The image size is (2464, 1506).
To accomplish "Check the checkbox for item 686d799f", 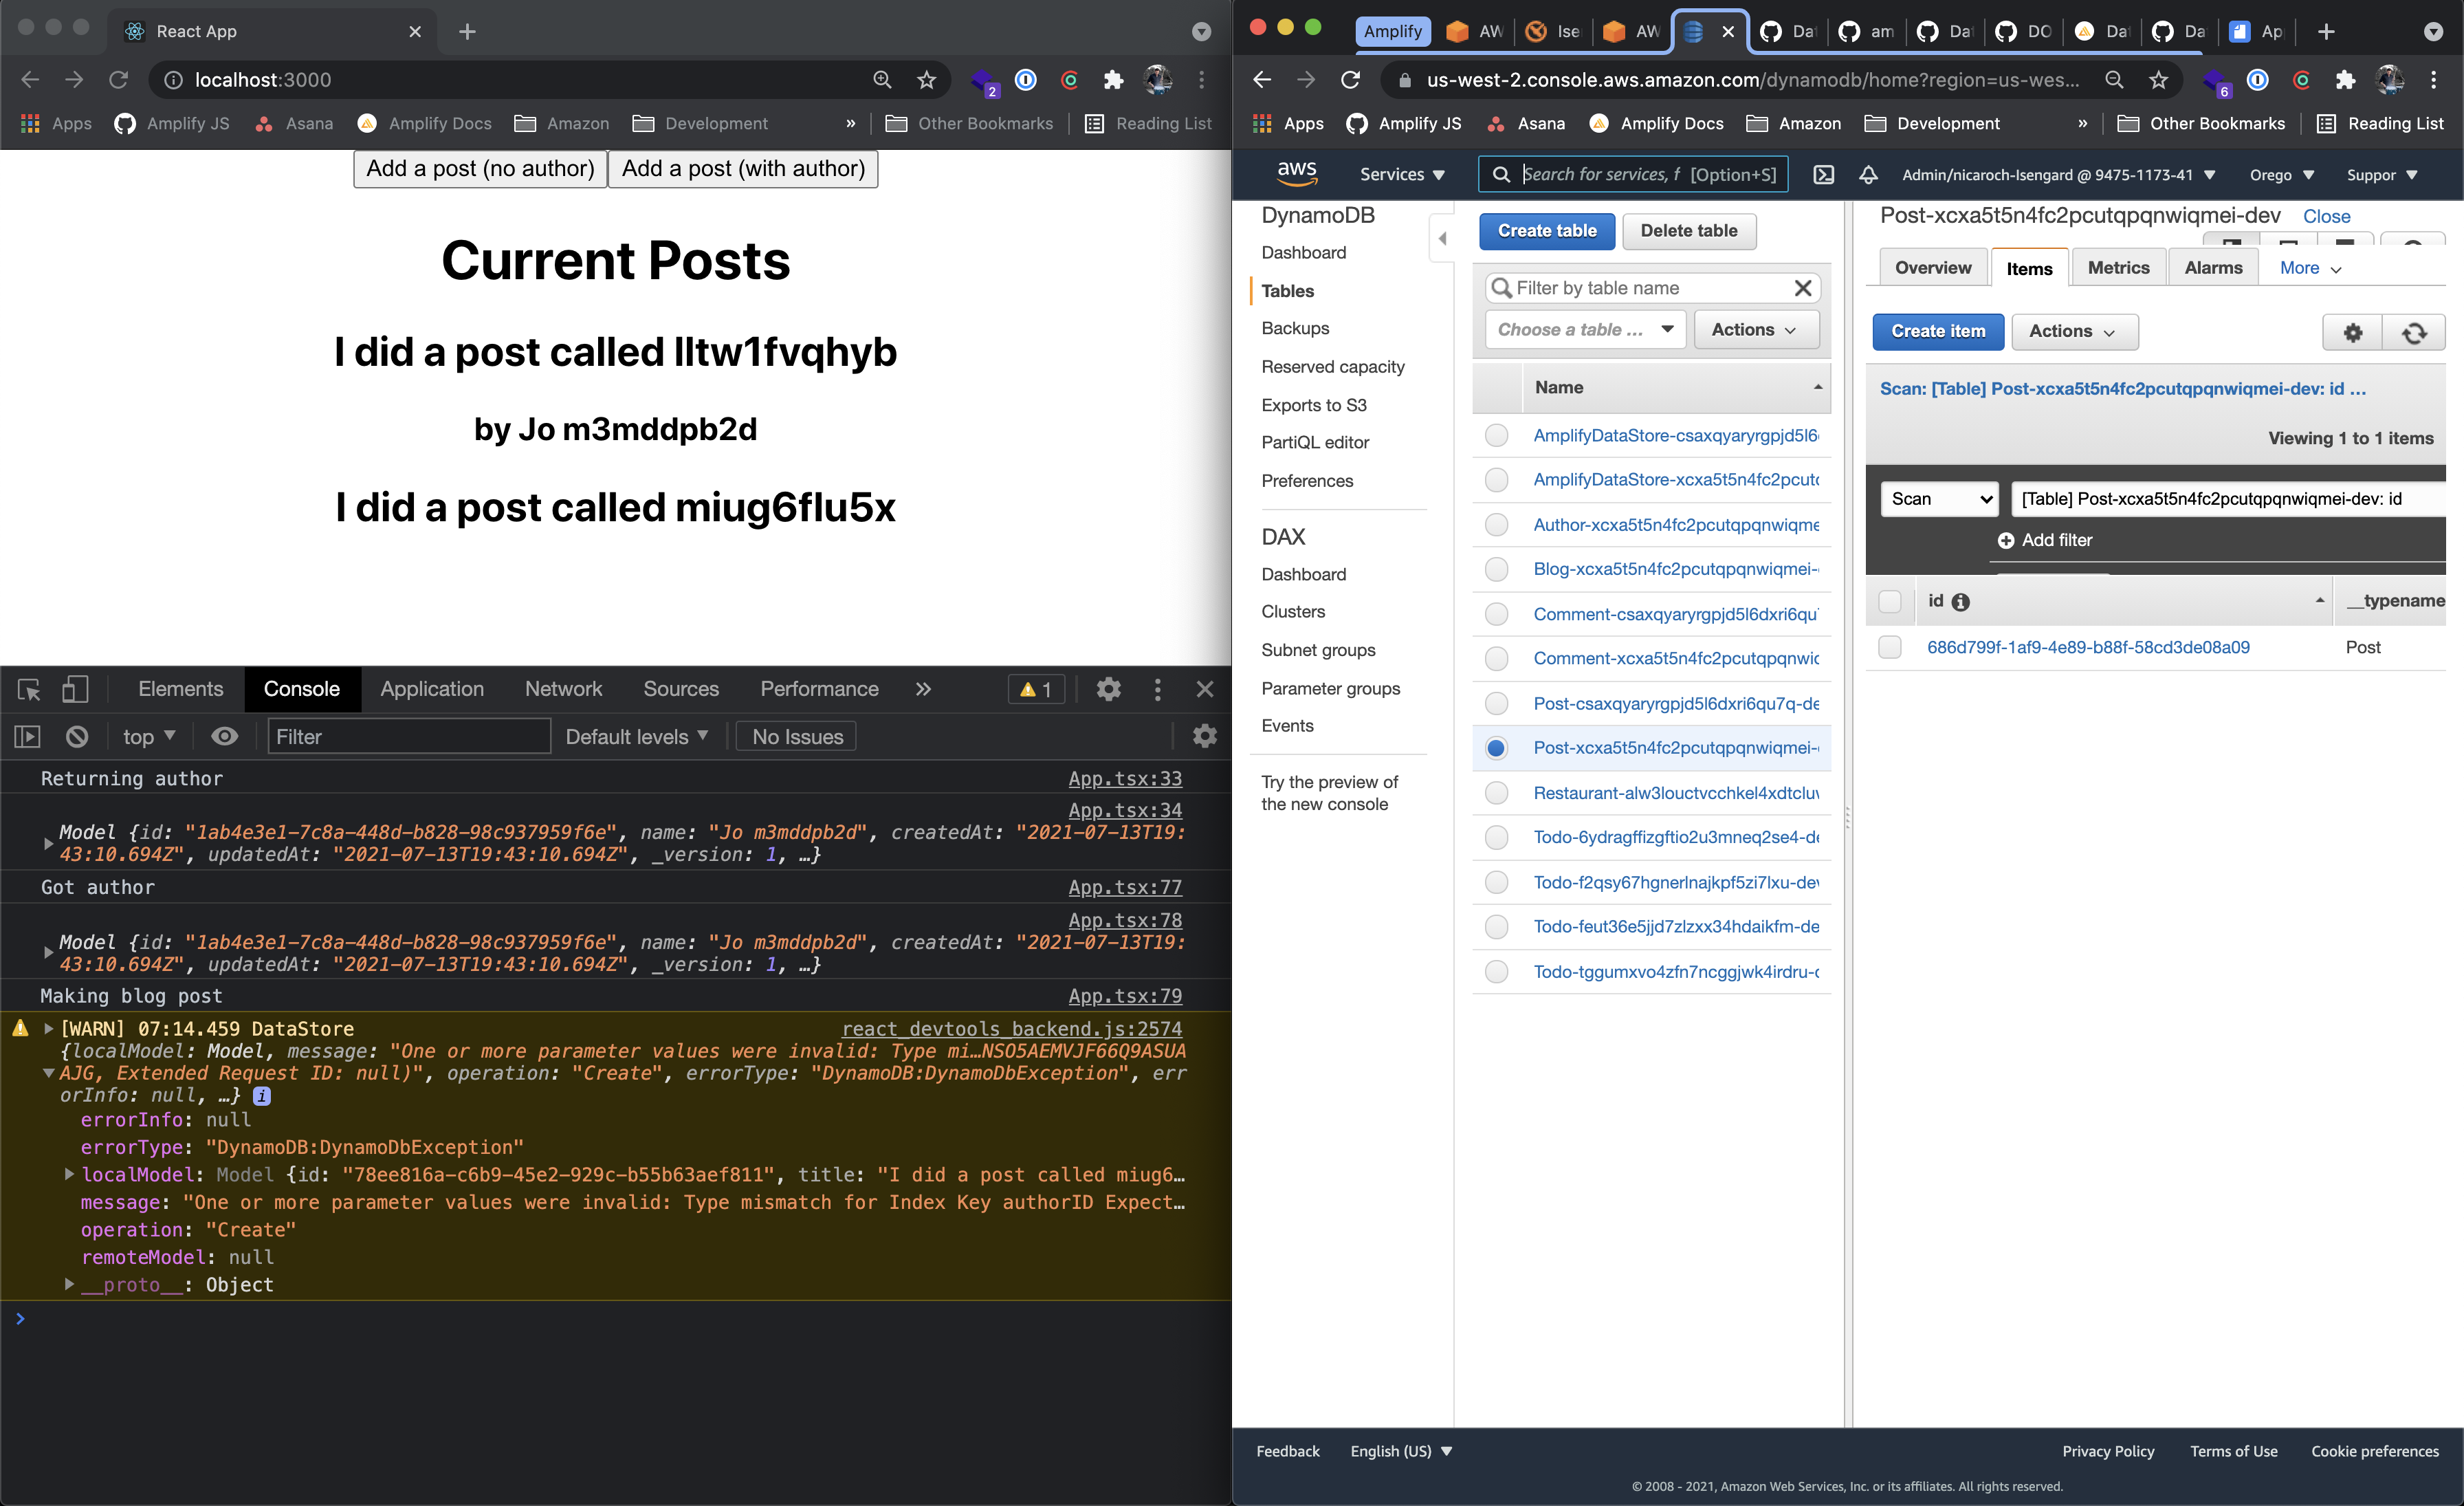I will pyautogui.click(x=1890, y=647).
